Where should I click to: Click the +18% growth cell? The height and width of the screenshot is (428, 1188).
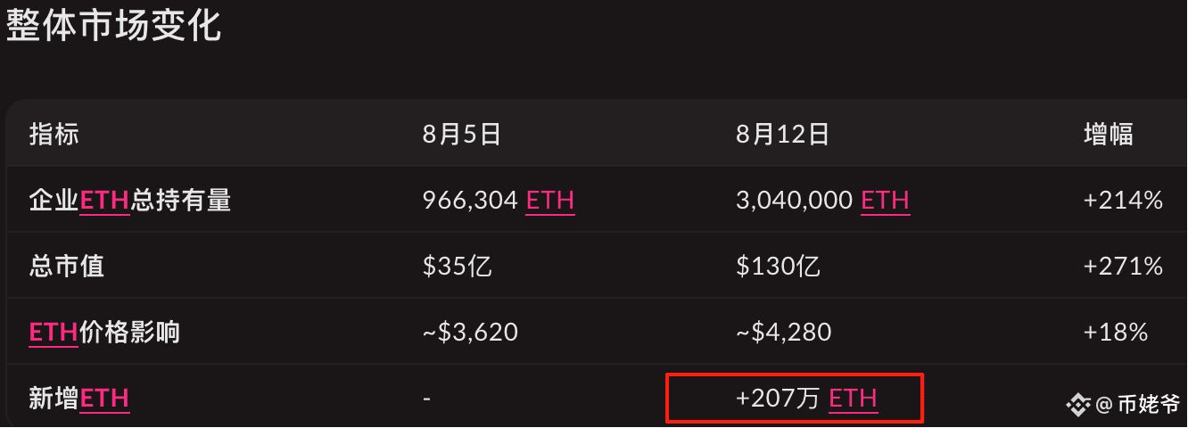point(1115,333)
